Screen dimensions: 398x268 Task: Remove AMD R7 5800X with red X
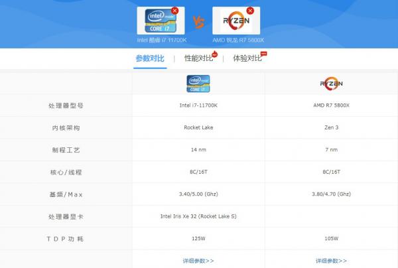click(x=250, y=11)
